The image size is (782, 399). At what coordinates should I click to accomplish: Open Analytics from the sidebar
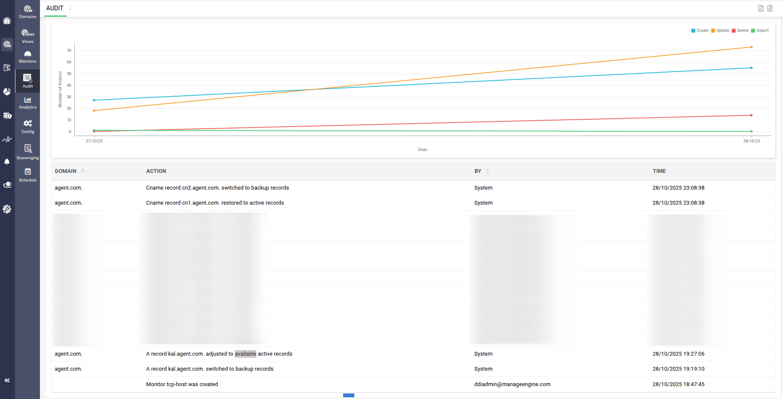click(27, 103)
